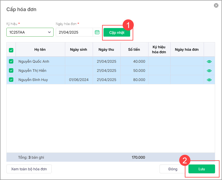The image size is (222, 180).
Task: Click the Ngày sinh column header
Action: point(79,50)
